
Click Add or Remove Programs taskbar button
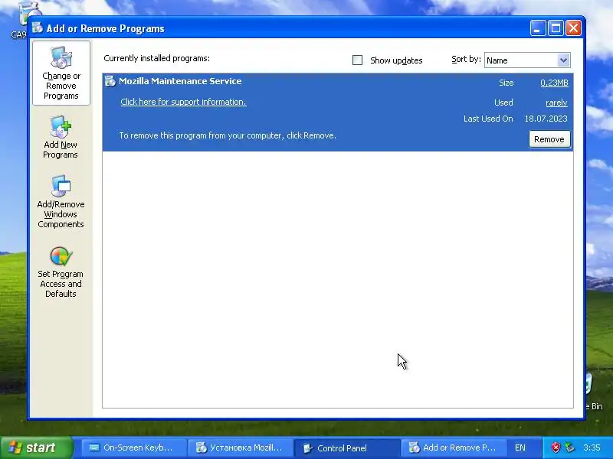click(453, 448)
